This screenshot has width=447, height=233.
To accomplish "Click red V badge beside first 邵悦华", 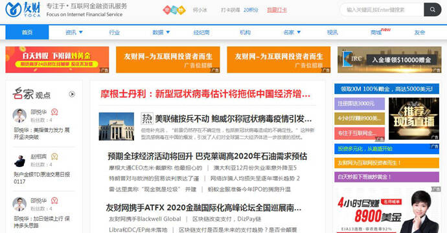I will tap(54, 112).
